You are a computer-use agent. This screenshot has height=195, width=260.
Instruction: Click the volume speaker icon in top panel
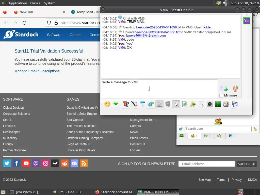(225, 3)
